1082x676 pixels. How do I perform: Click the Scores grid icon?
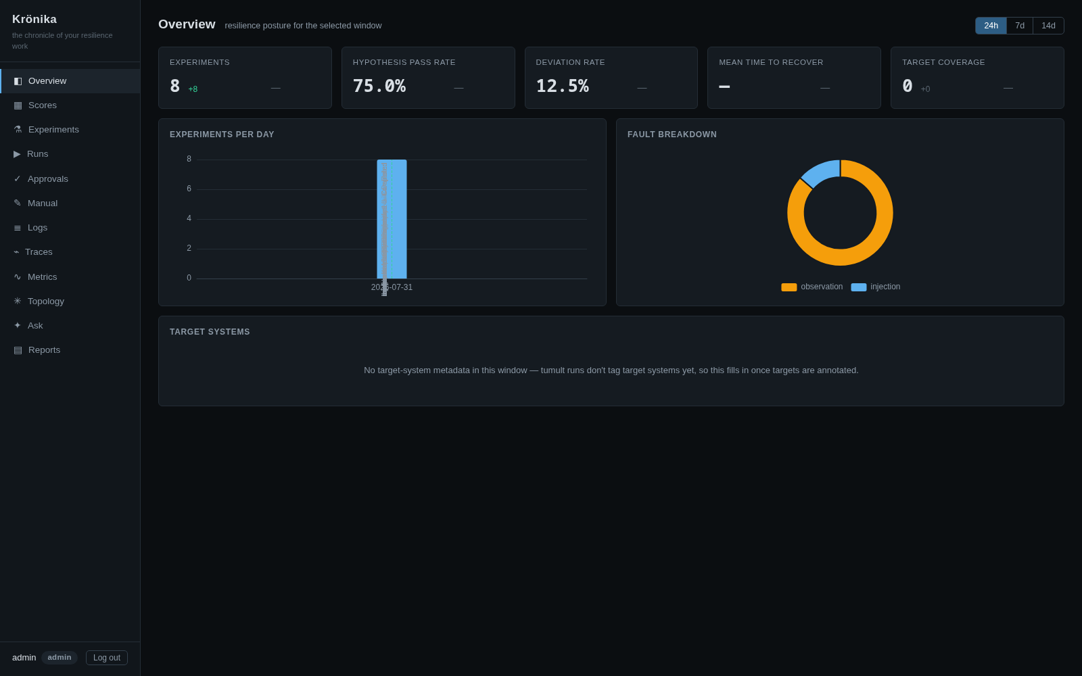[x=18, y=105]
